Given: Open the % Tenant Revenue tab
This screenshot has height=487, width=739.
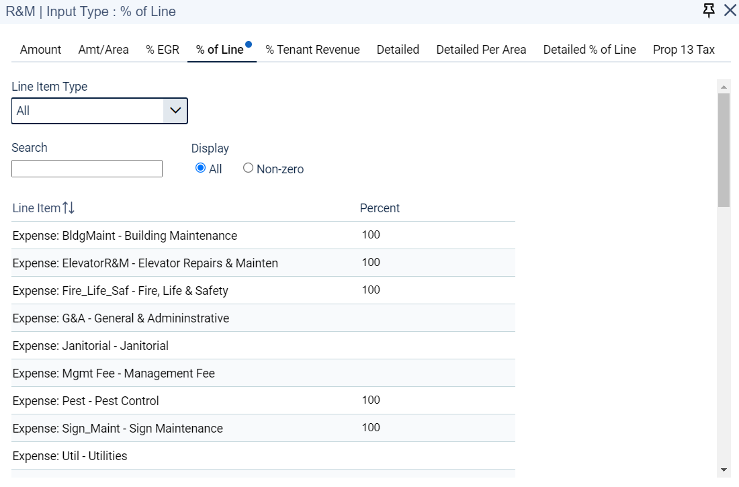Looking at the screenshot, I should [x=312, y=50].
